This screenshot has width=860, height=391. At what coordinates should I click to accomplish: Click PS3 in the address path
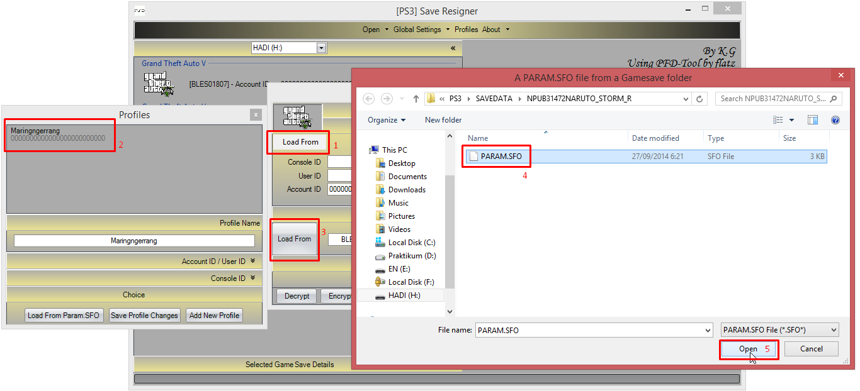pyautogui.click(x=455, y=99)
